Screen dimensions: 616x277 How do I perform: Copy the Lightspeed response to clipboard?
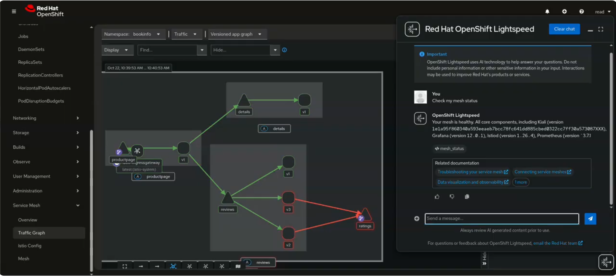pos(467,197)
